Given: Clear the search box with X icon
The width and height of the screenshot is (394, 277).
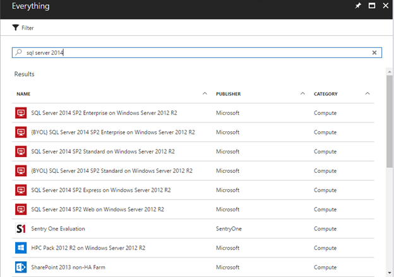Looking at the screenshot, I should pos(374,53).
